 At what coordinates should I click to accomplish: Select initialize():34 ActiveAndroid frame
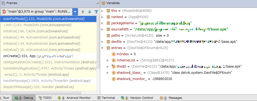coord(48,44)
